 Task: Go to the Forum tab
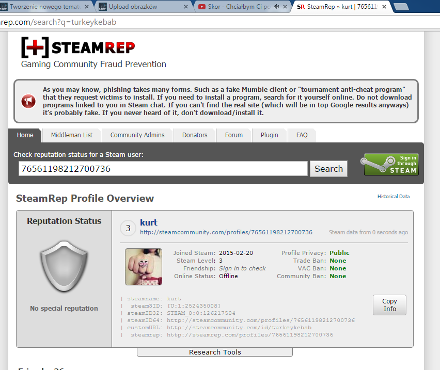(x=234, y=135)
